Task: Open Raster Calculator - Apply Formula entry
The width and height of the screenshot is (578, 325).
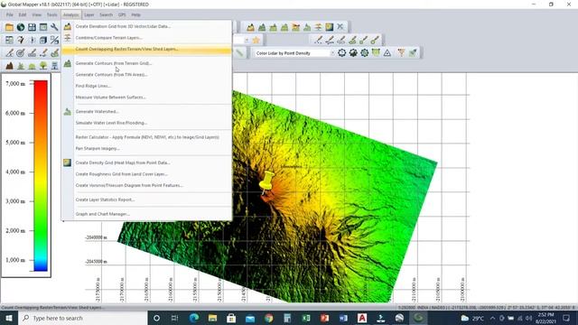Action: (x=146, y=137)
